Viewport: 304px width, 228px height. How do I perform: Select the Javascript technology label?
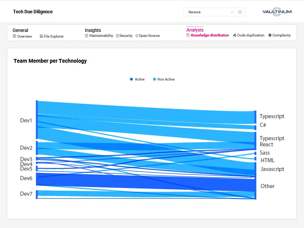coord(272,169)
